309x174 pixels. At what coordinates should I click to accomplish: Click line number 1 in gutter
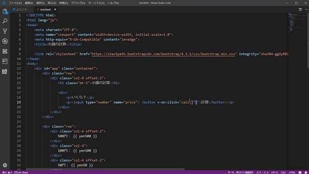click(x=20, y=15)
